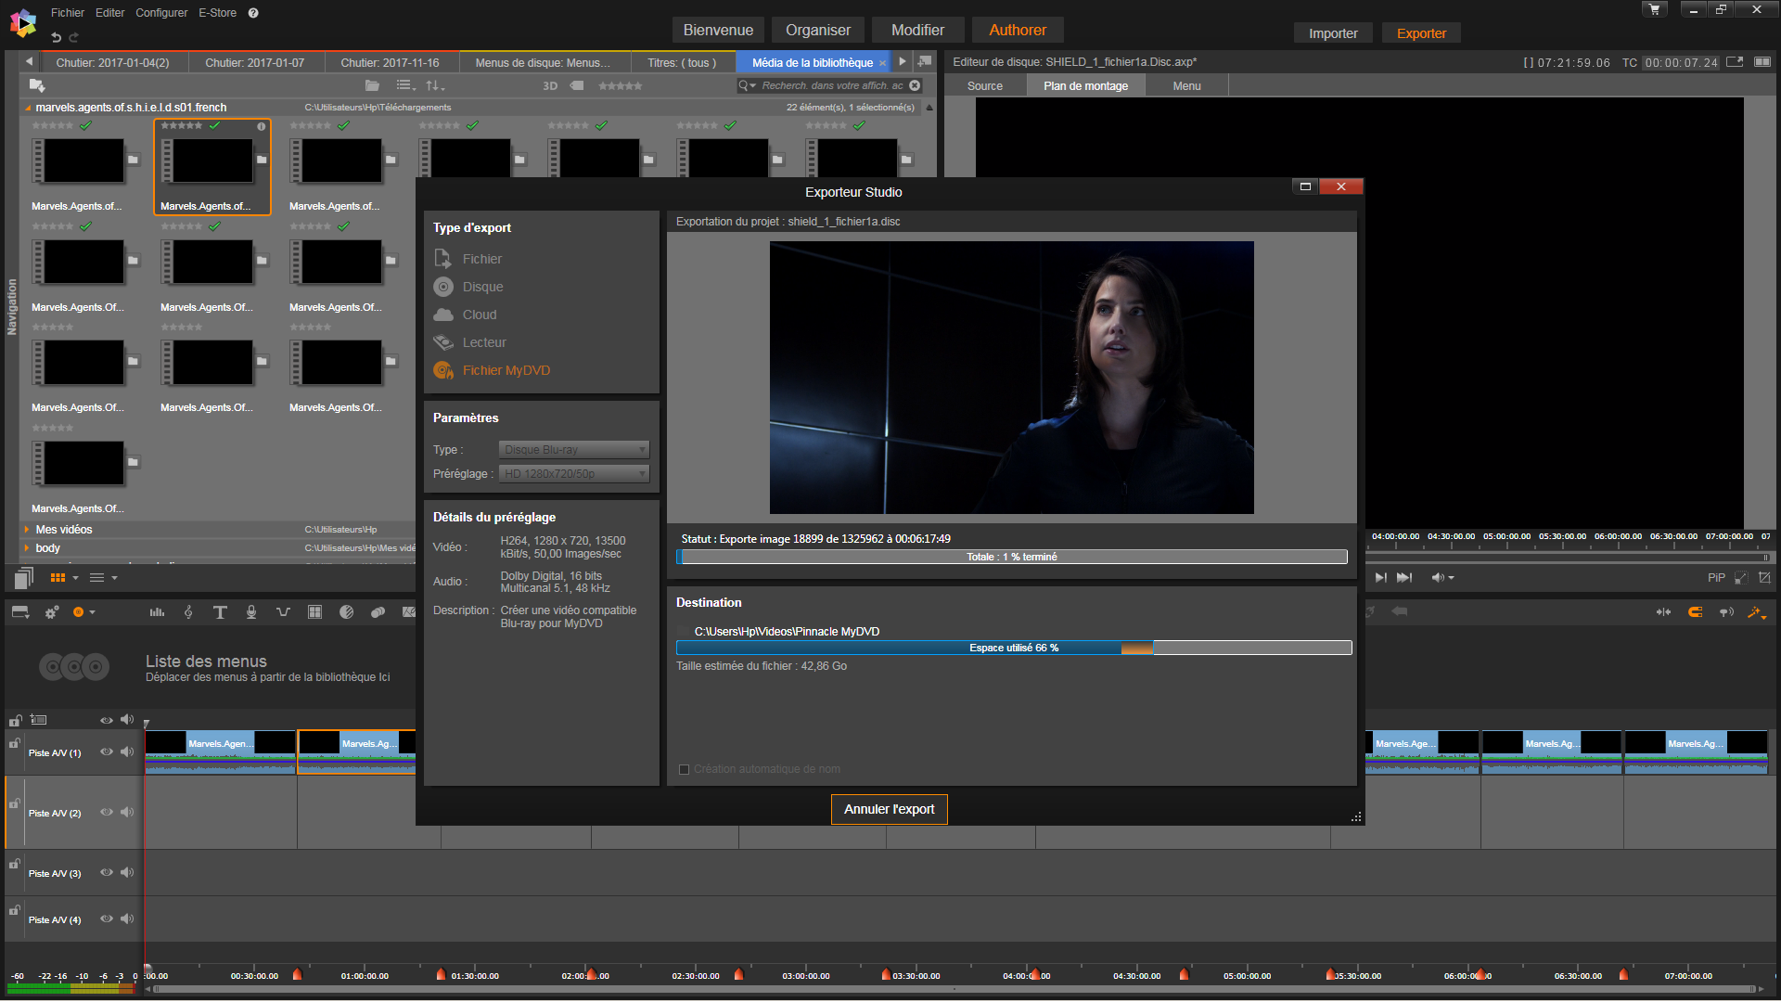Click Annuler l'export button
This screenshot has width=1781, height=1002.
coord(889,809)
